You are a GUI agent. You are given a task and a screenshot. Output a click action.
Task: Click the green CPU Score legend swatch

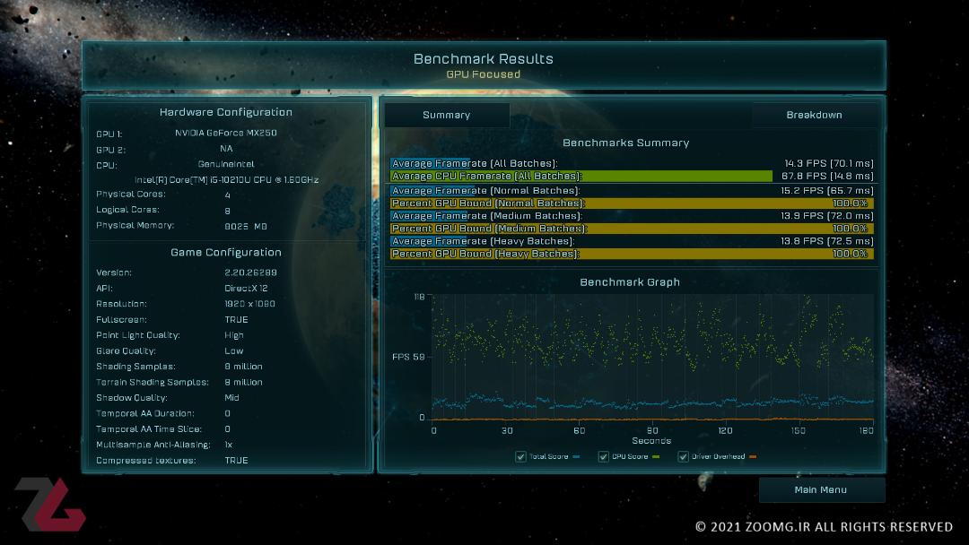point(656,457)
